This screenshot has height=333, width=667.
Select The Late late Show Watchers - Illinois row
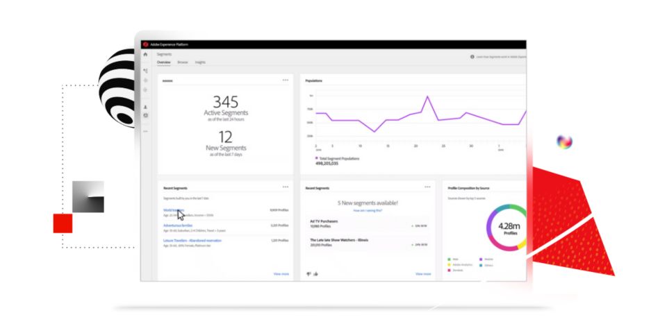point(368,243)
